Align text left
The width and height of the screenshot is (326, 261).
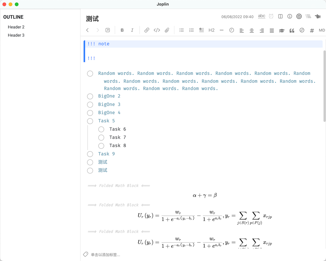click(x=242, y=31)
